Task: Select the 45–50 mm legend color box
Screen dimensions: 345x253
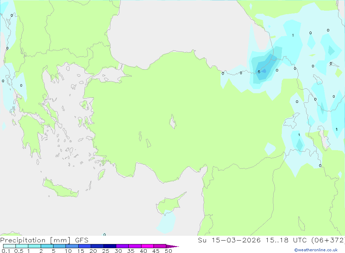Action: pyautogui.click(x=160, y=246)
